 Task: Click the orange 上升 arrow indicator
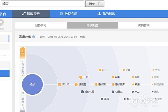[23, 53]
